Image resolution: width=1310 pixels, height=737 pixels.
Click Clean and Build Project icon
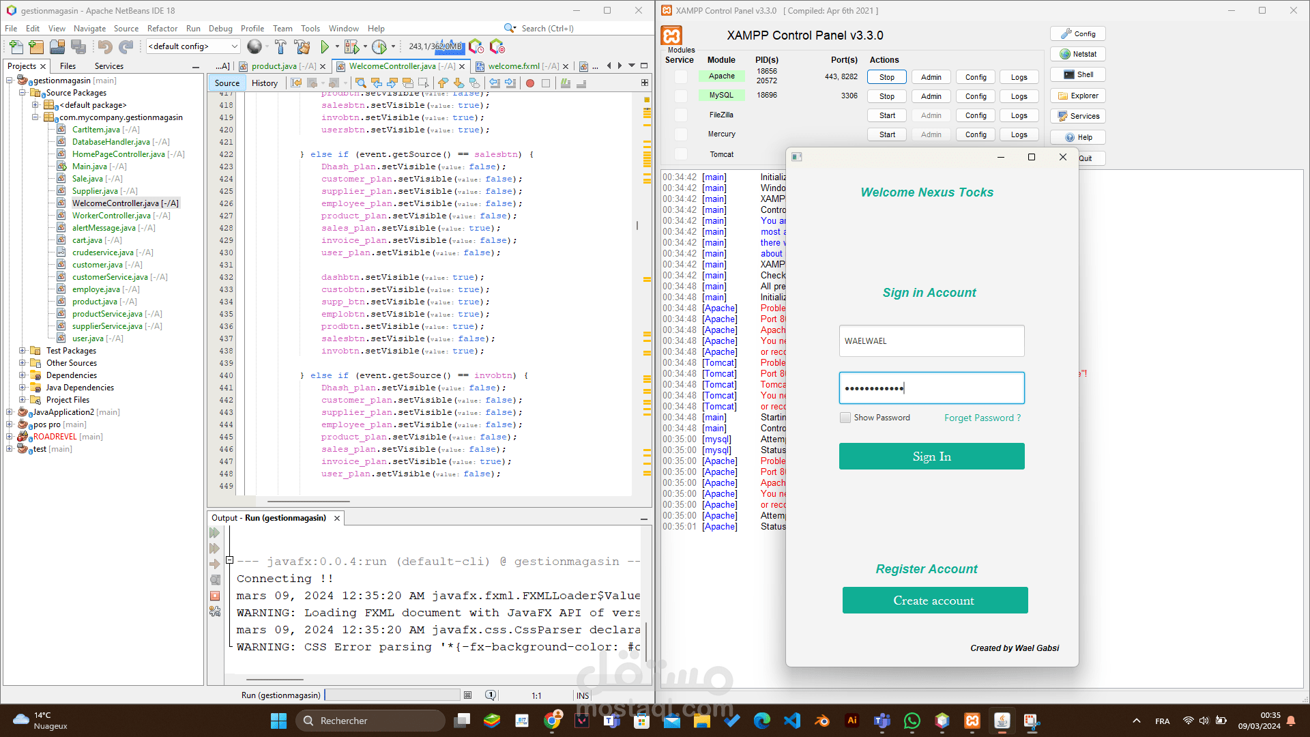click(x=302, y=46)
